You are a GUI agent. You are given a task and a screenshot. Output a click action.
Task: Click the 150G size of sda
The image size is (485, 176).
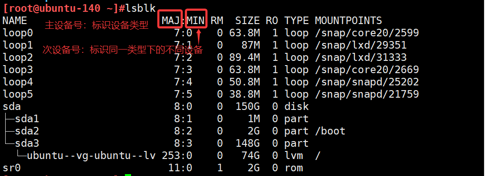click(247, 106)
